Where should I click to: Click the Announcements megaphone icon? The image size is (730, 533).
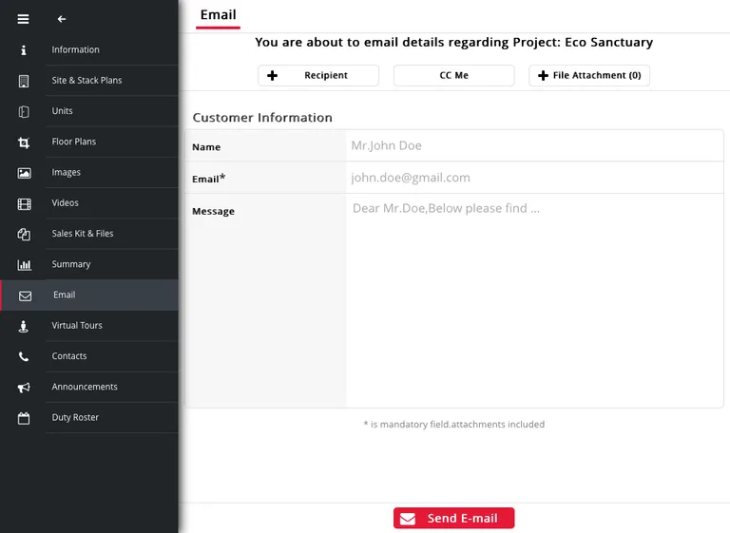tap(24, 388)
